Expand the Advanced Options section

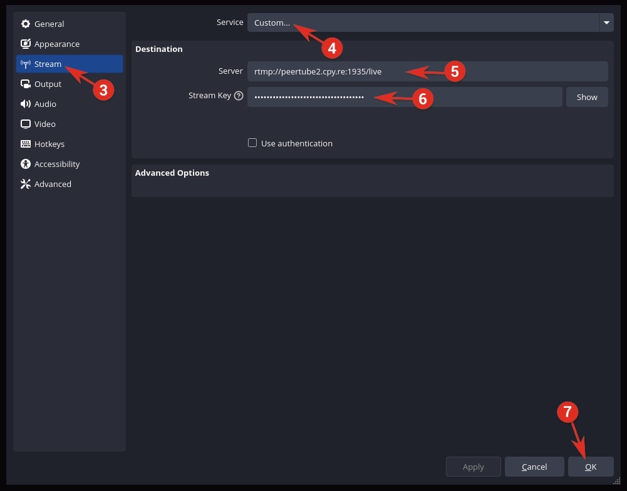[x=172, y=173]
